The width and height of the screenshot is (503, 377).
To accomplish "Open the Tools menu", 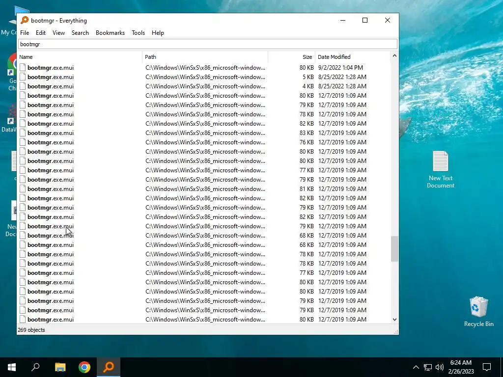I will pyautogui.click(x=138, y=33).
